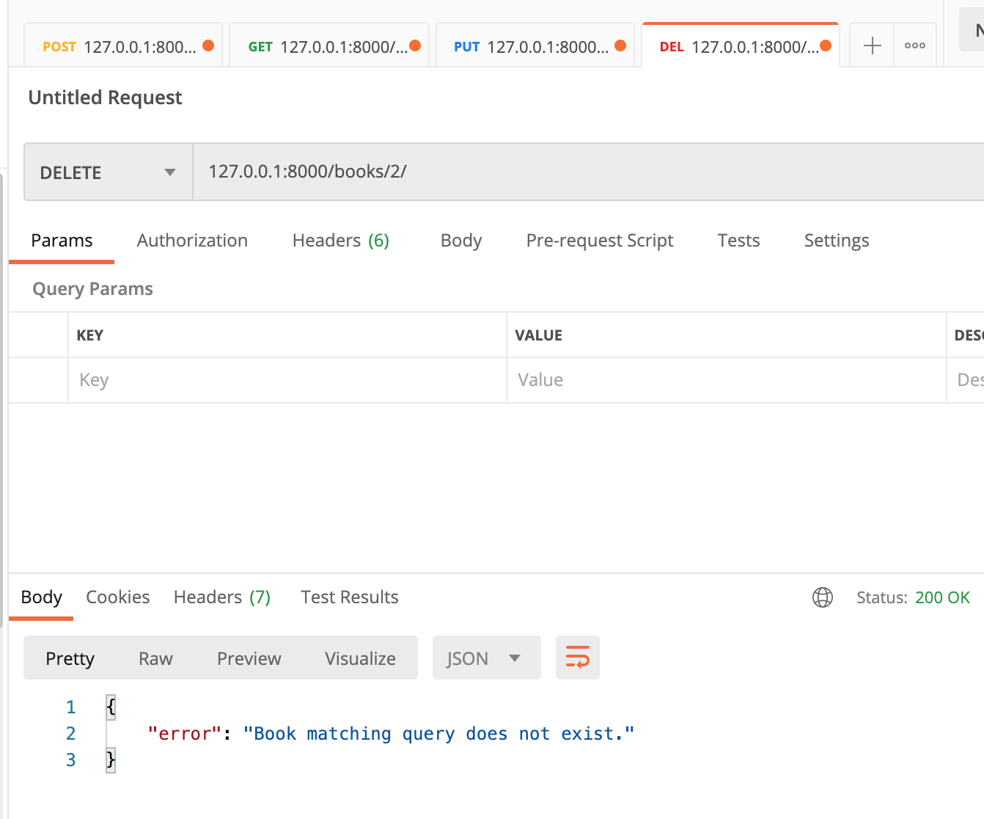Click line number 2 in response
The image size is (984, 819).
click(x=70, y=733)
